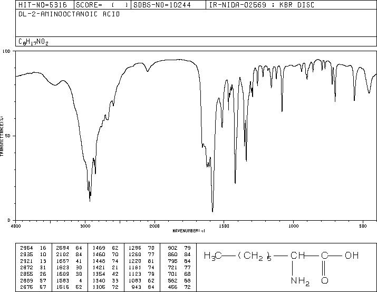Click the 860 peak entry in table
This screenshot has width=377, height=292.
(179, 255)
